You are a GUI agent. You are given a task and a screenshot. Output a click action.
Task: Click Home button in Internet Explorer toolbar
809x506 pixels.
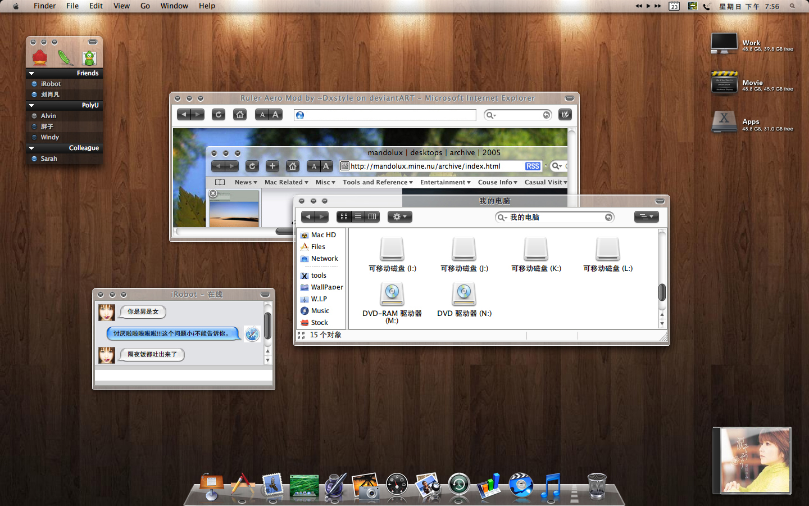[240, 115]
